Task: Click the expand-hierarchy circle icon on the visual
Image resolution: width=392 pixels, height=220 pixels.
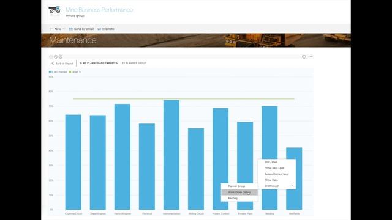Action: point(61,57)
